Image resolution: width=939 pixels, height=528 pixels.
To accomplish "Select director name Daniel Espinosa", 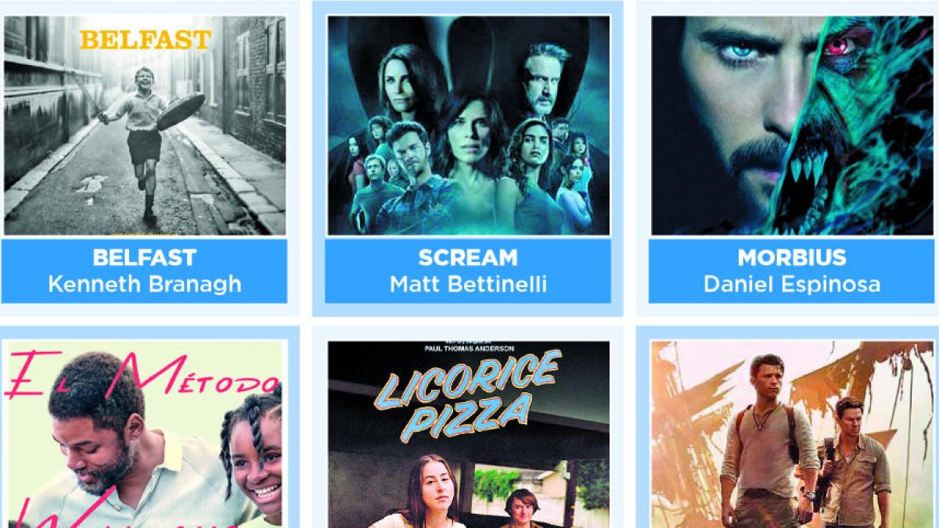I will click(x=792, y=283).
